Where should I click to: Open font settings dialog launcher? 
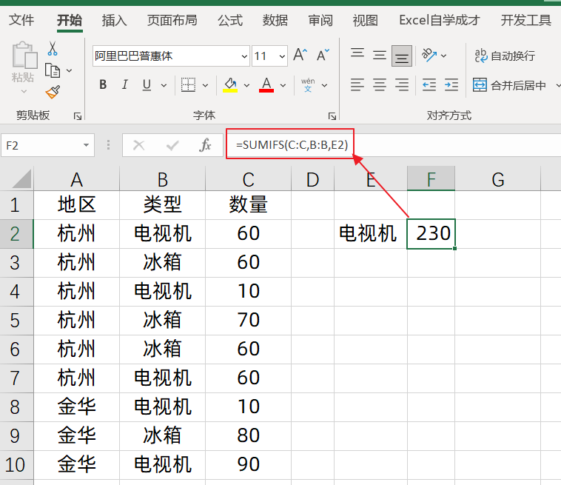click(x=332, y=116)
